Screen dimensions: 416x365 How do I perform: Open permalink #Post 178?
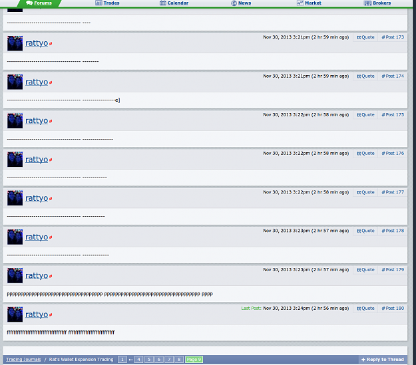point(393,231)
